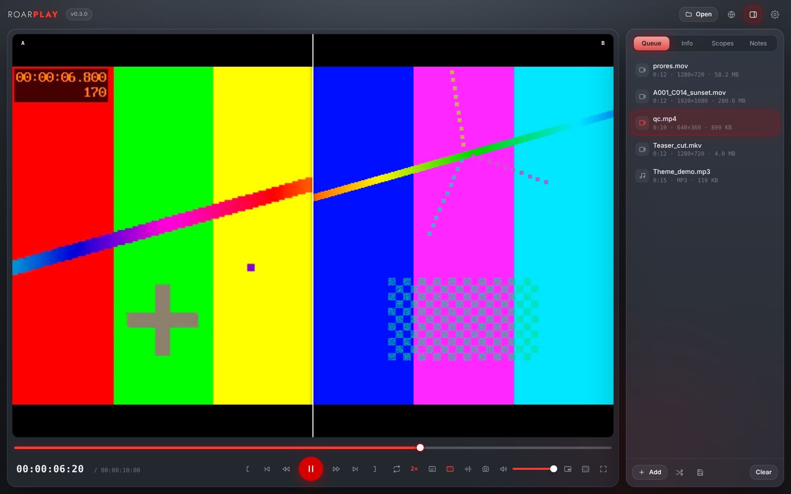Open the Scopes tab
This screenshot has height=494, width=791.
(722, 43)
